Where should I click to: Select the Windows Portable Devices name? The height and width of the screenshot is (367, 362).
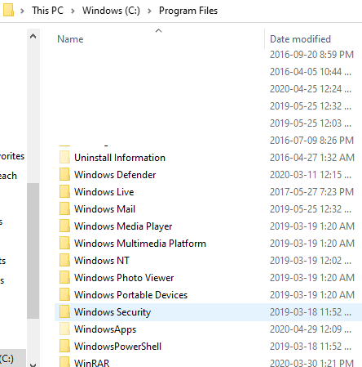click(x=130, y=295)
